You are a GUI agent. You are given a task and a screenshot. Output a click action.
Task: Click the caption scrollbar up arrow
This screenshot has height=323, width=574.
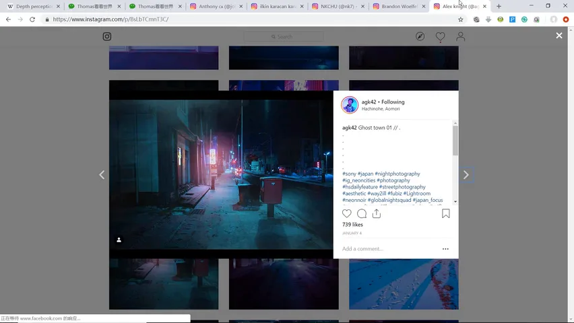(x=455, y=123)
